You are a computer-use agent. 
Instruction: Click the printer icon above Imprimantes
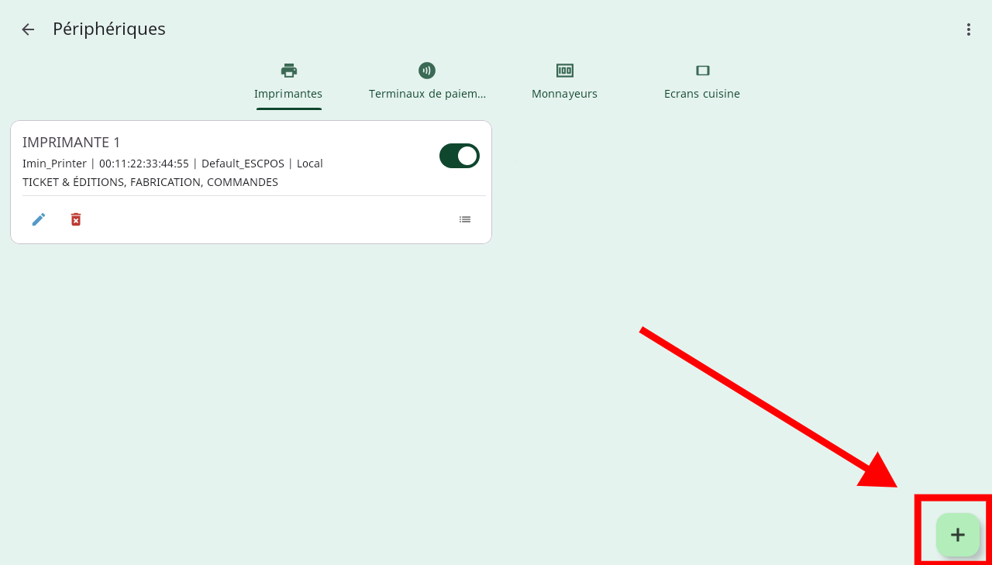tap(289, 71)
